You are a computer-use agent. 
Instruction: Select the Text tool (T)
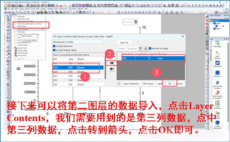pyautogui.click(x=8, y=48)
